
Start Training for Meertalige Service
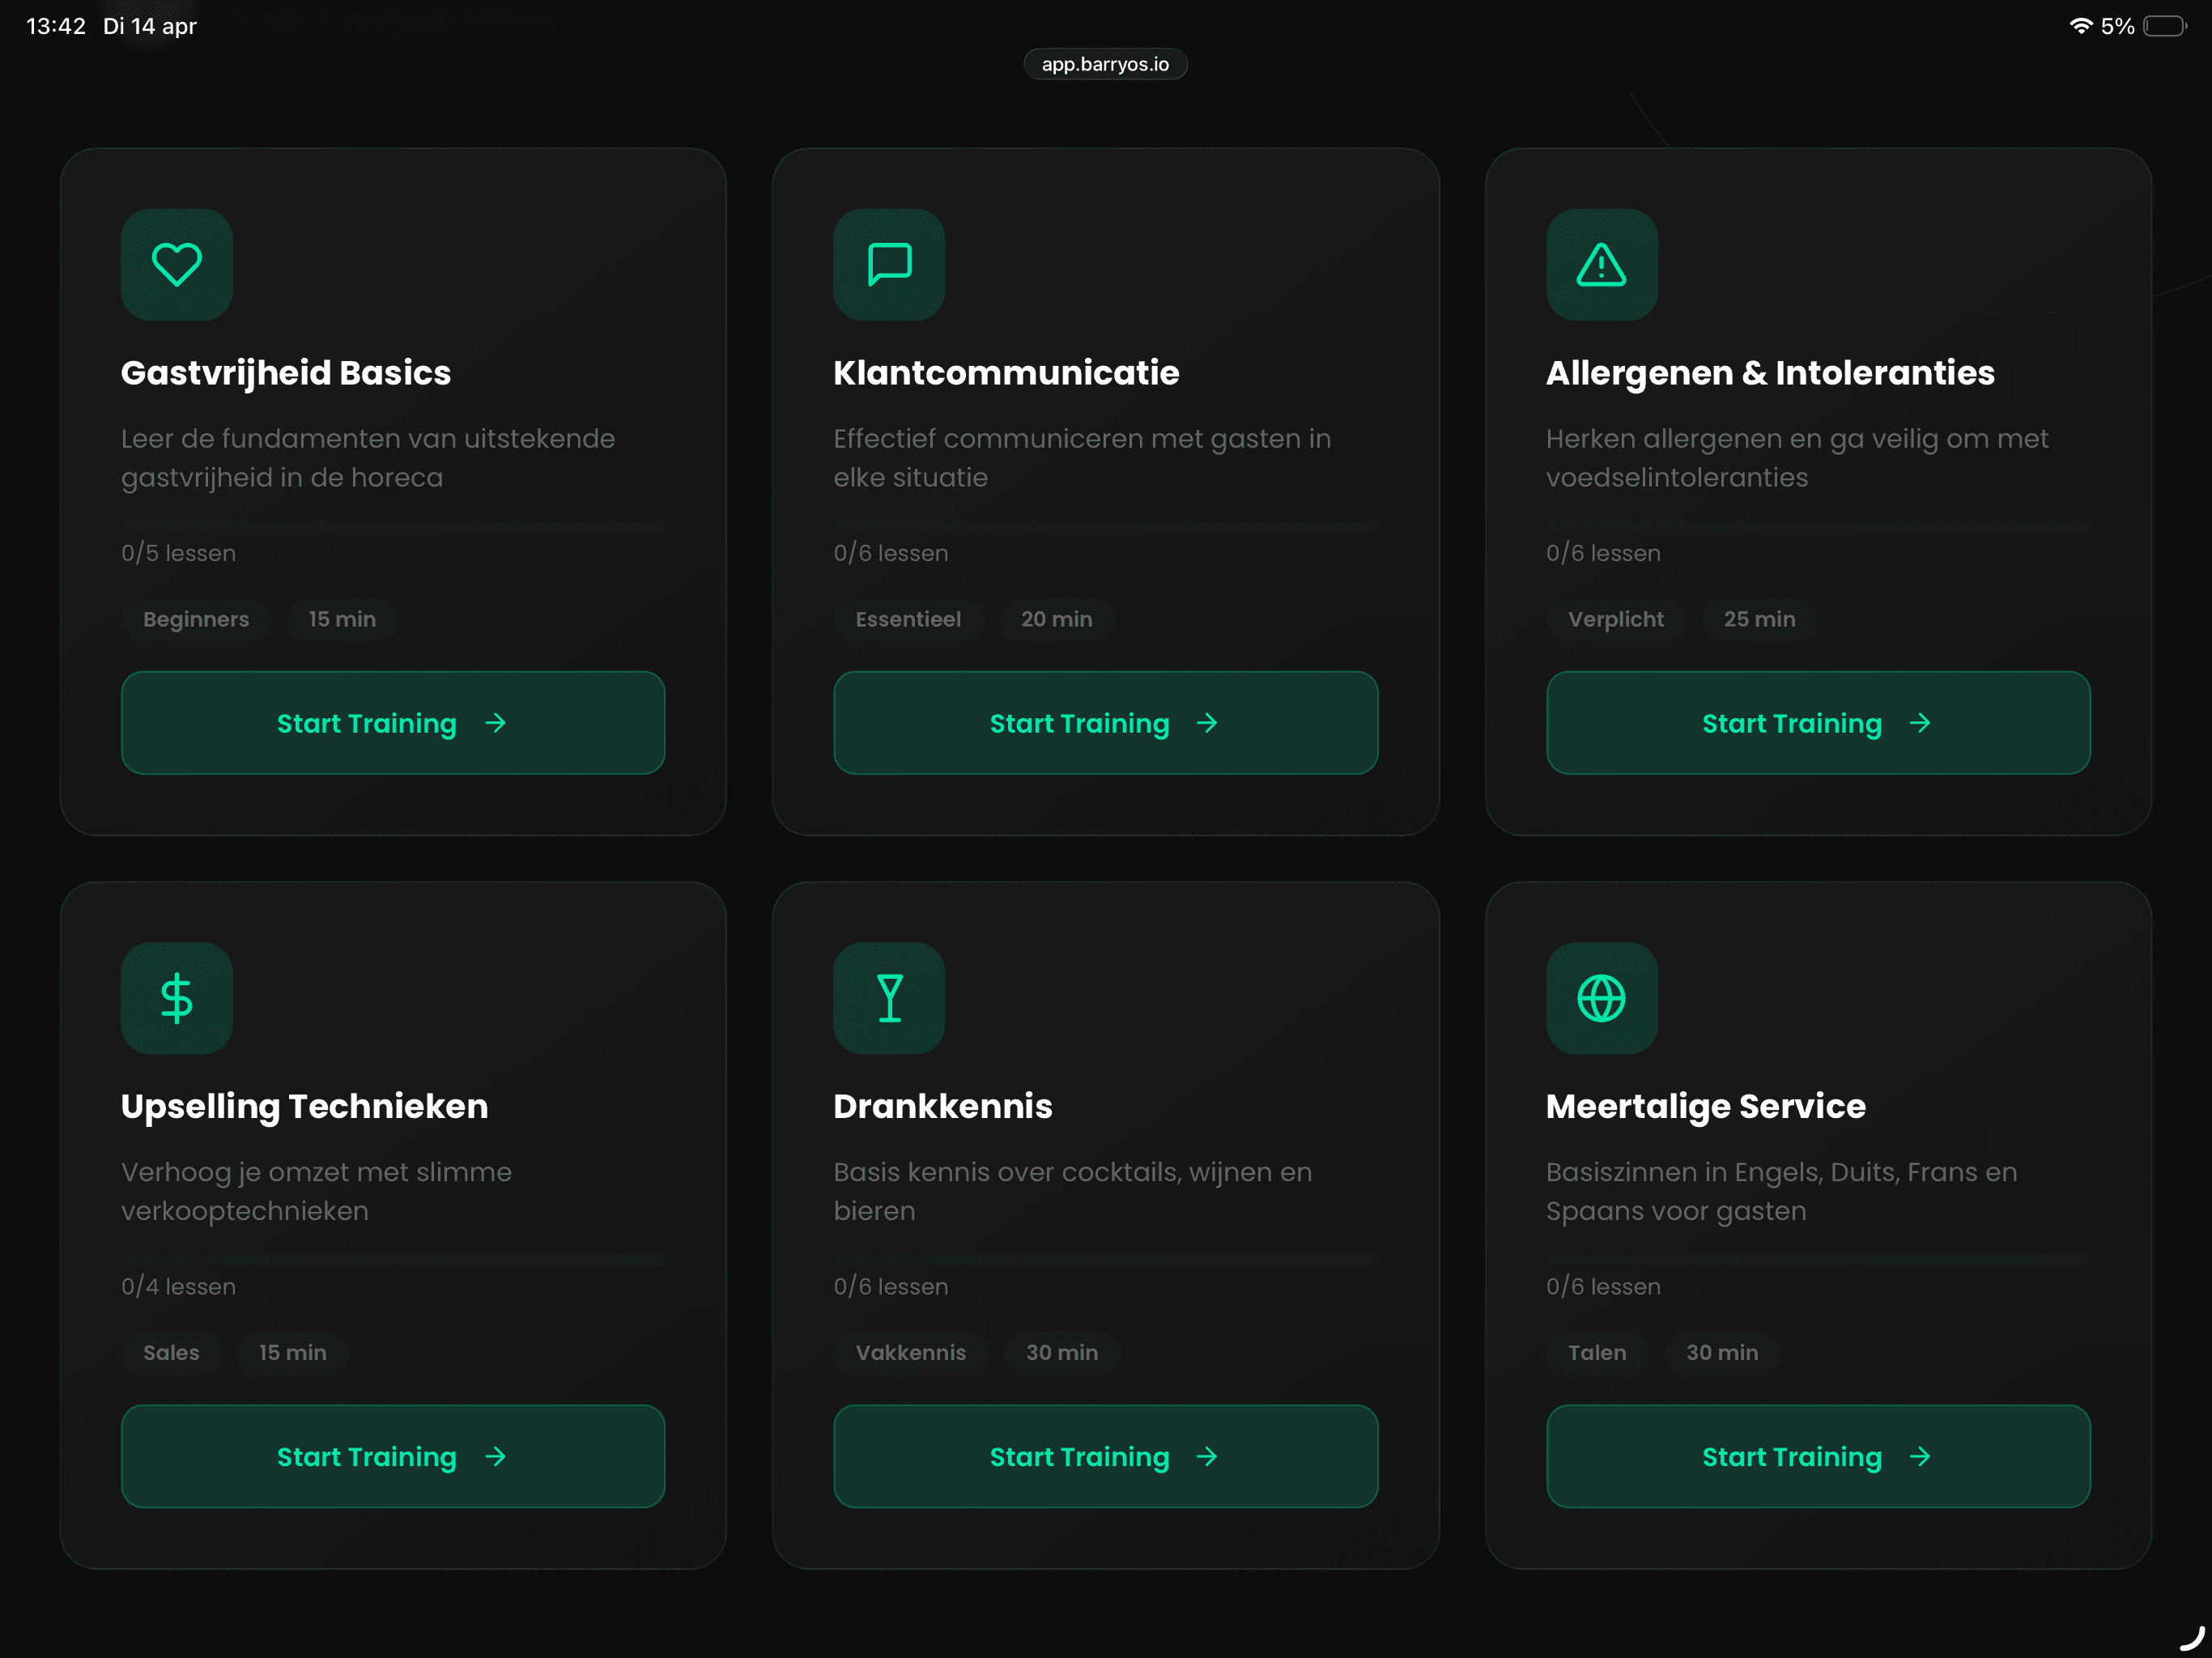(1817, 1456)
